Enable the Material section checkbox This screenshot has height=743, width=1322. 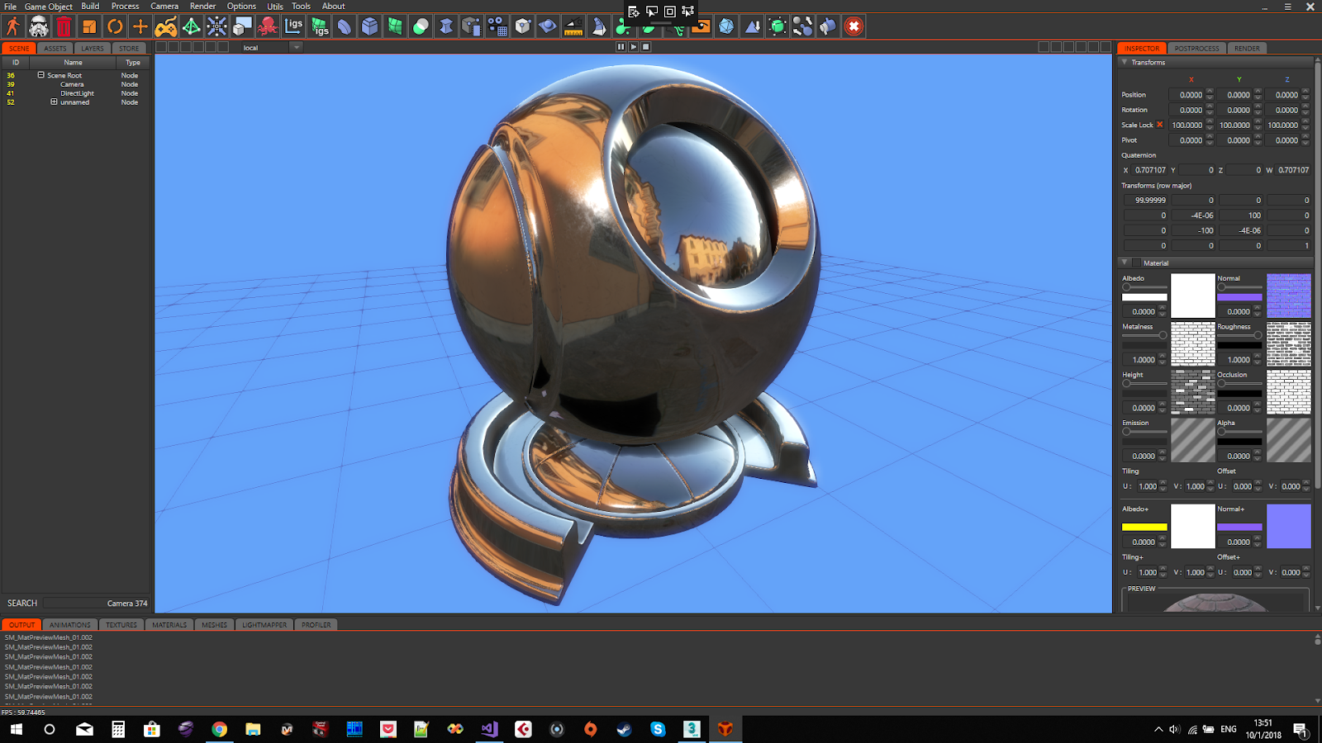[x=1137, y=263]
